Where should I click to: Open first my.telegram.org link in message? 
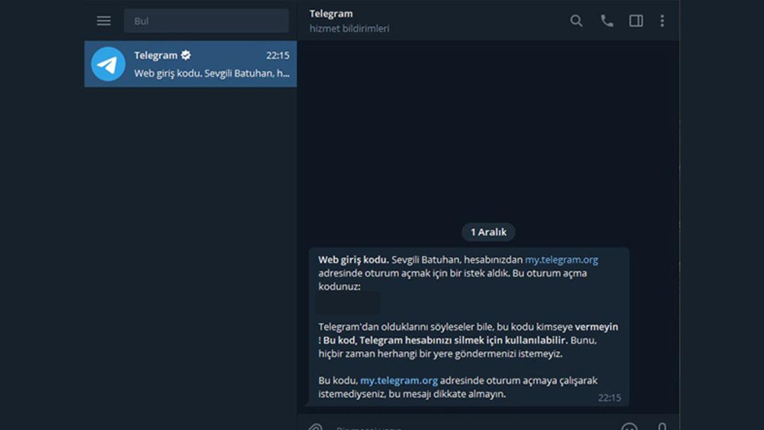point(561,260)
